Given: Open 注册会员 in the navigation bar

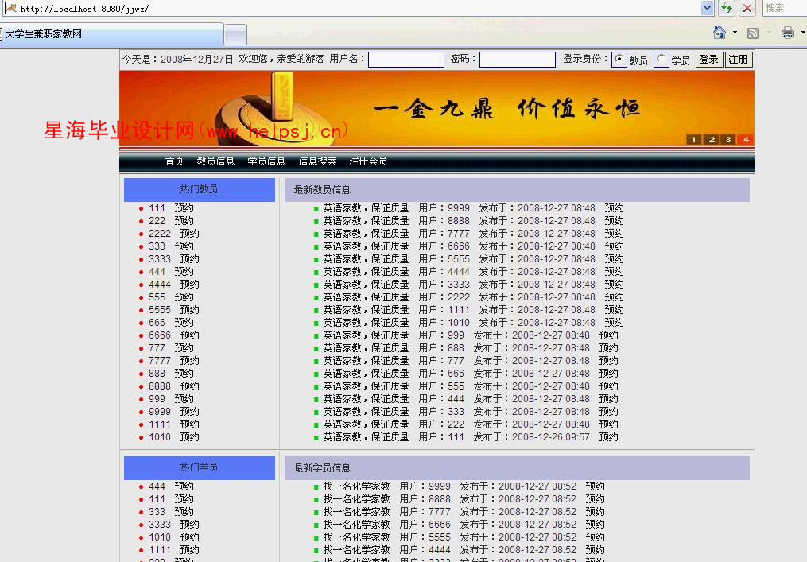Looking at the screenshot, I should pyautogui.click(x=368, y=161).
